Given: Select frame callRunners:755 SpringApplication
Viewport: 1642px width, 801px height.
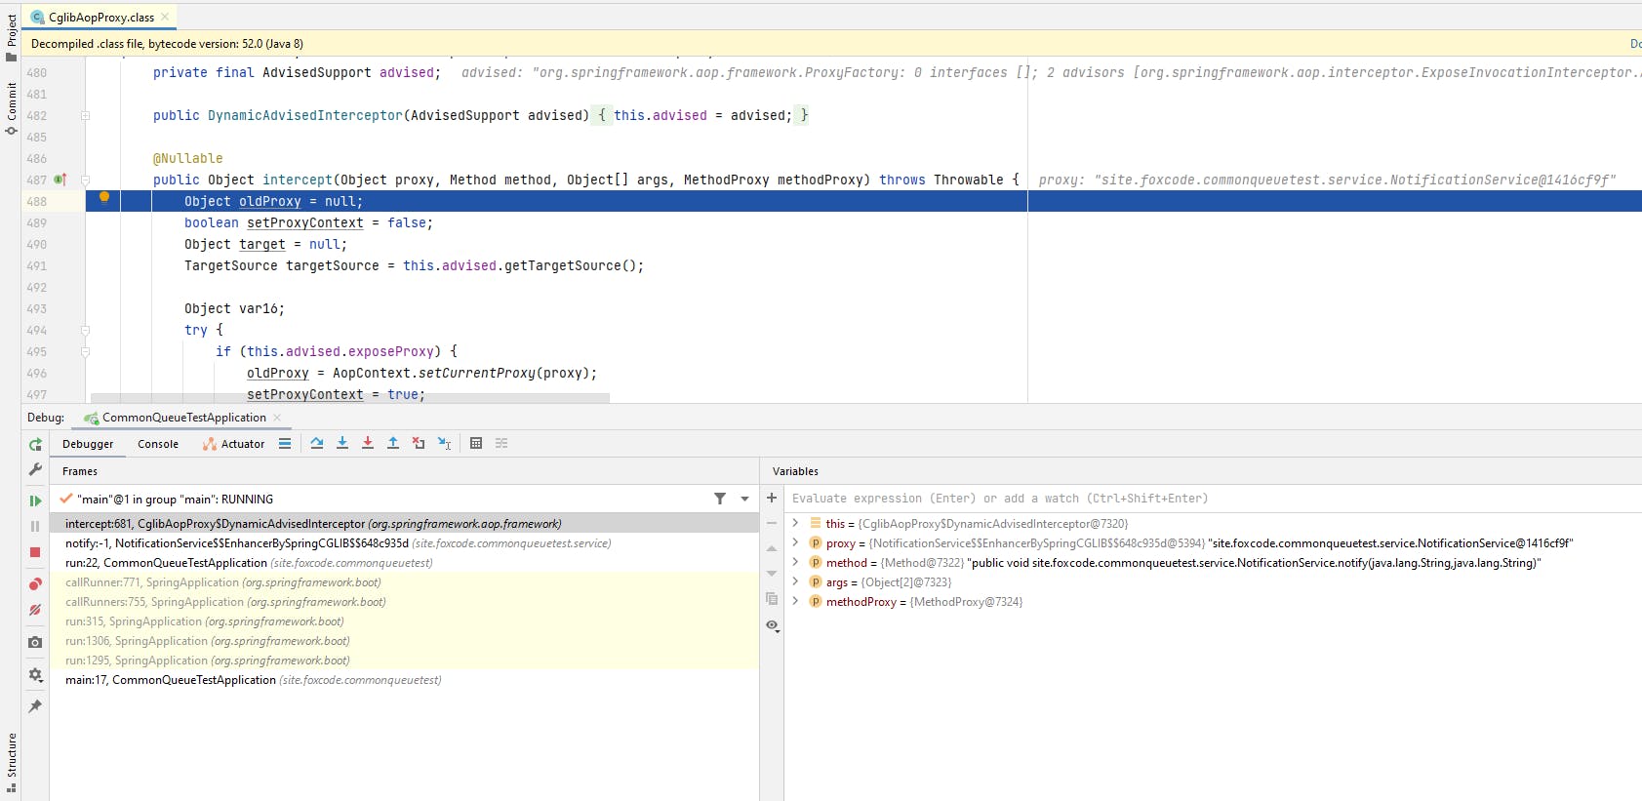Looking at the screenshot, I should [404, 602].
